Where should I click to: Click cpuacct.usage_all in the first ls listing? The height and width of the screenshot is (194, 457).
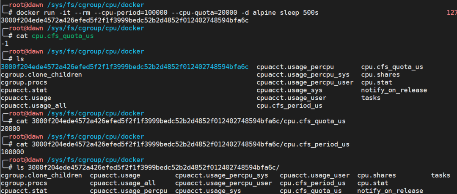click(33, 106)
